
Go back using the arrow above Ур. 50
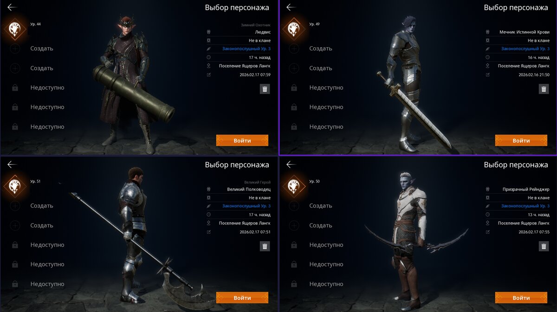[x=291, y=164]
